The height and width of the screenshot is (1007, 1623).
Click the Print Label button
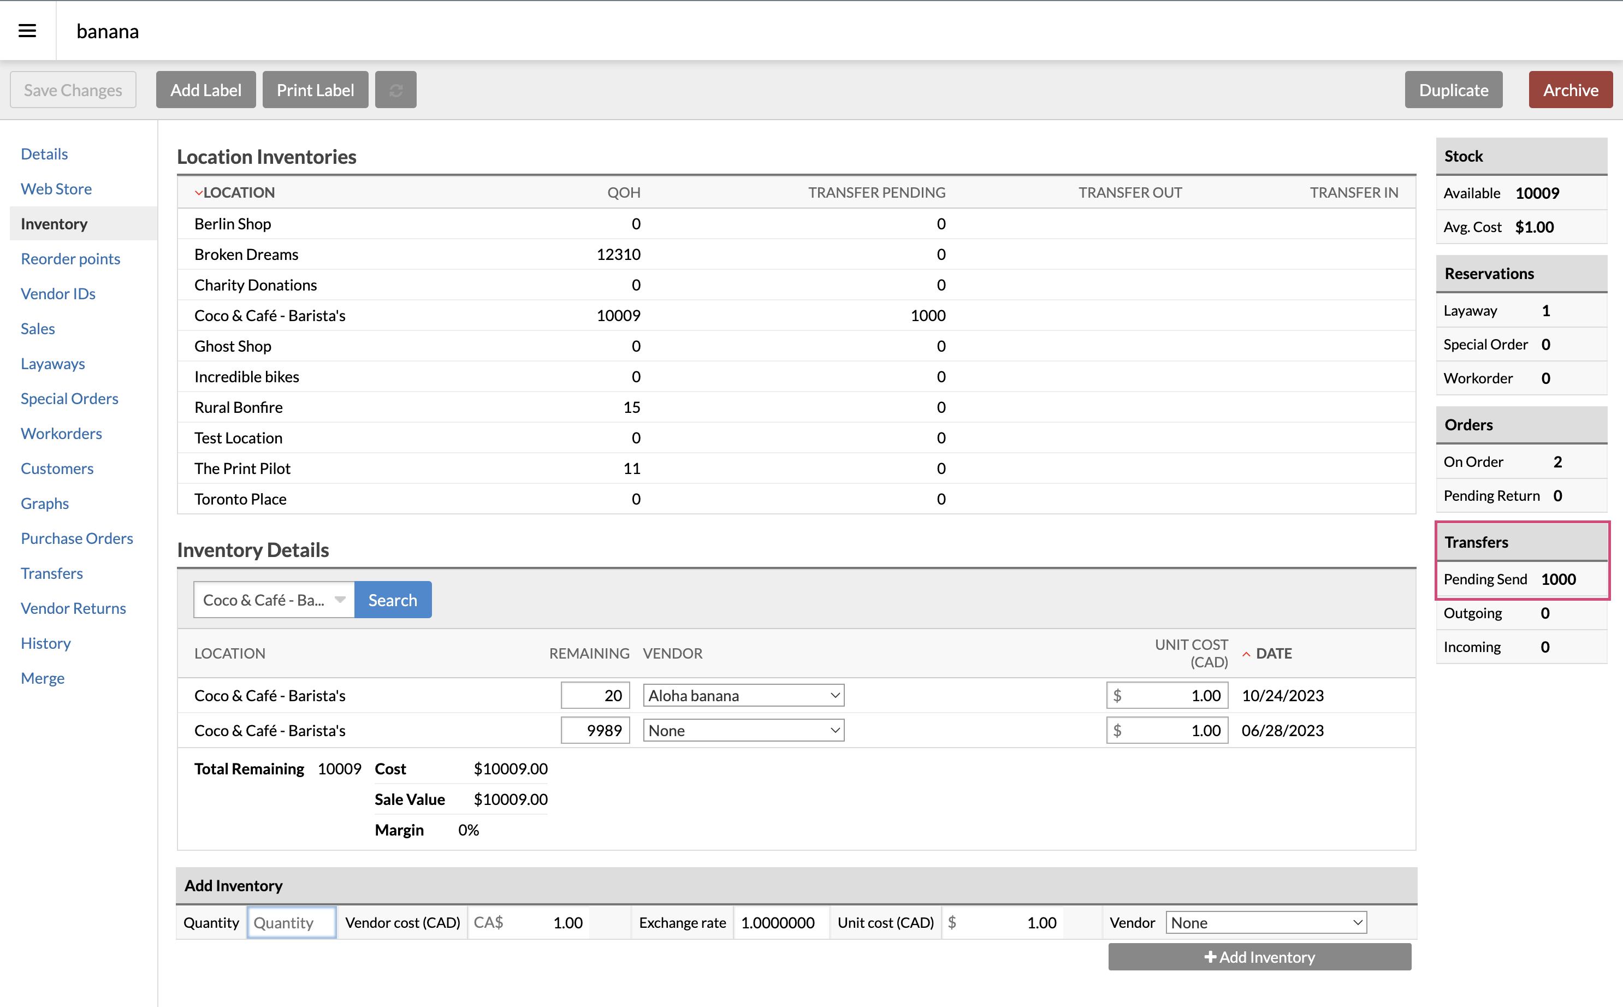pos(316,90)
